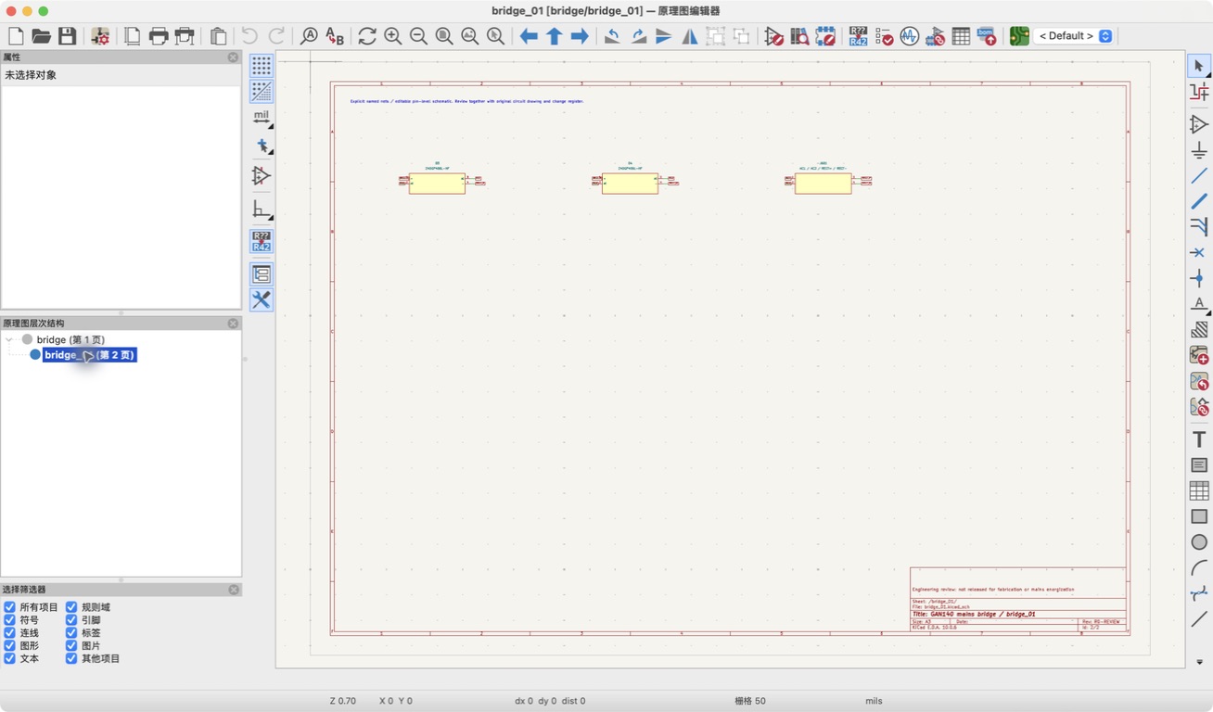
Task: Open the Footprint Editor icon
Action: 825,36
